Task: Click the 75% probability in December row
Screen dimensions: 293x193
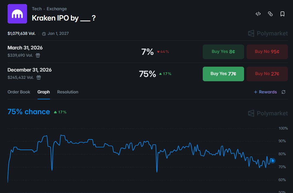Action: [x=147, y=74]
